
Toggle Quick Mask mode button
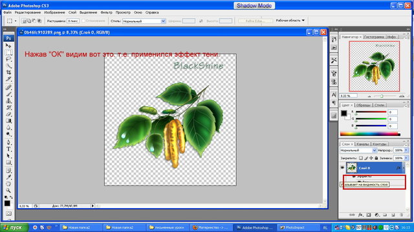8,213
